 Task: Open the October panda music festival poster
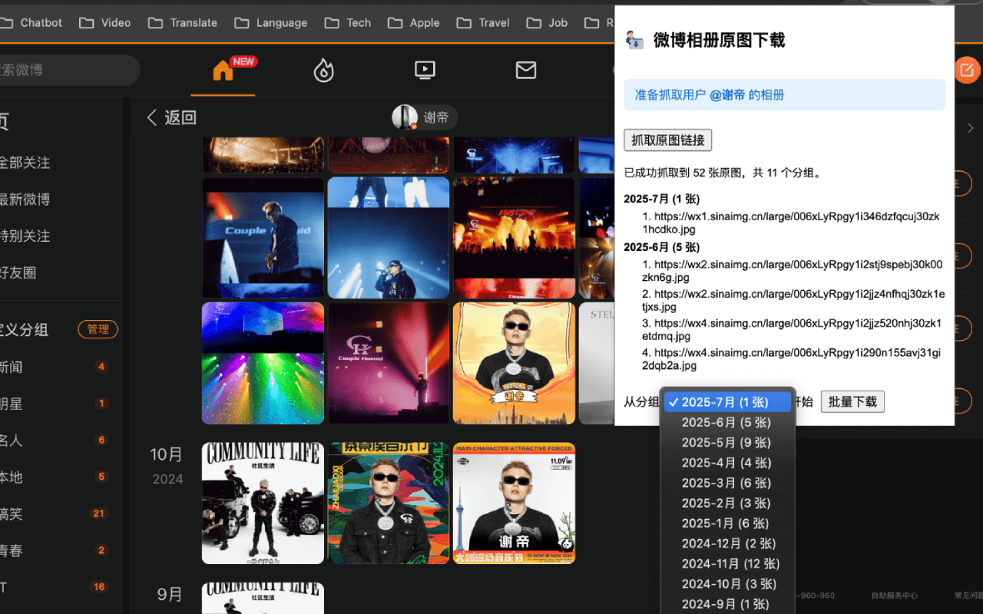pyautogui.click(x=514, y=503)
